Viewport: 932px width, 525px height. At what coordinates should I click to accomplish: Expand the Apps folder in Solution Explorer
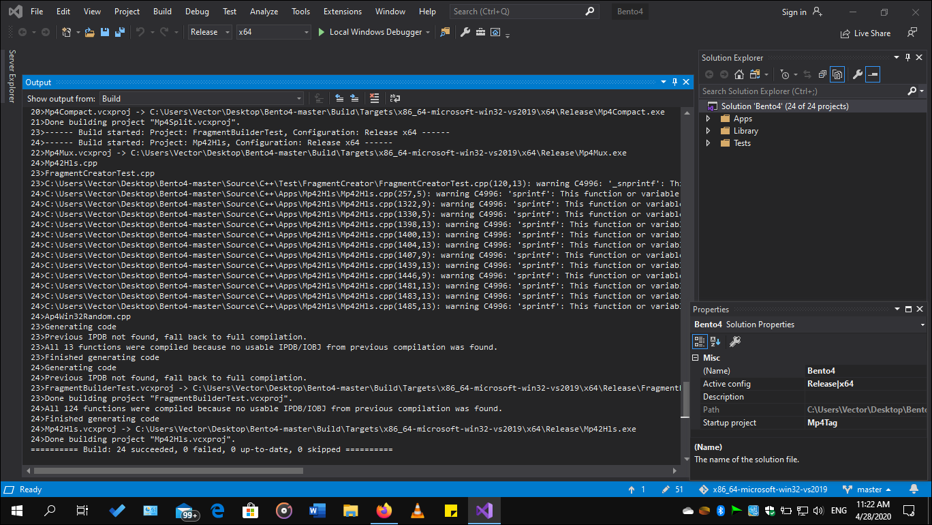point(709,119)
